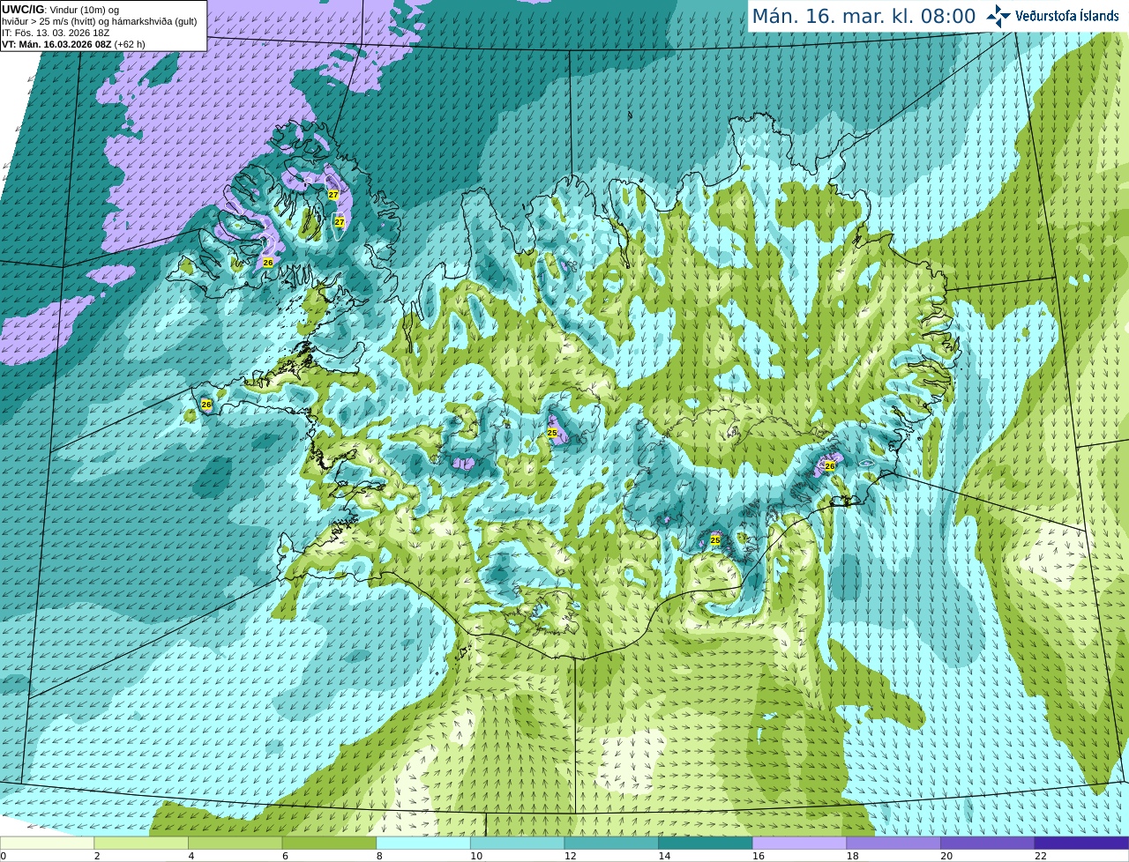Click the yellow 26 gust marker in the southeast
Image resolution: width=1129 pixels, height=862 pixels.
coord(830,466)
